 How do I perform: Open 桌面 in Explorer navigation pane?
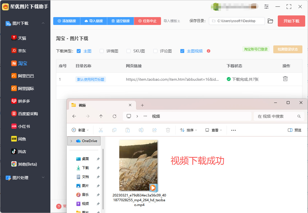point(83,159)
